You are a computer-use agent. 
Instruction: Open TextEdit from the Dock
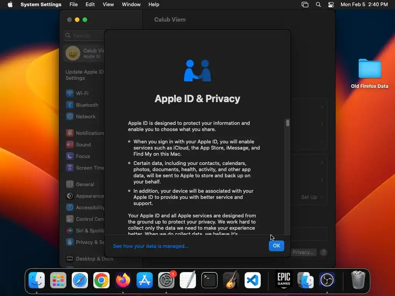click(x=188, y=280)
